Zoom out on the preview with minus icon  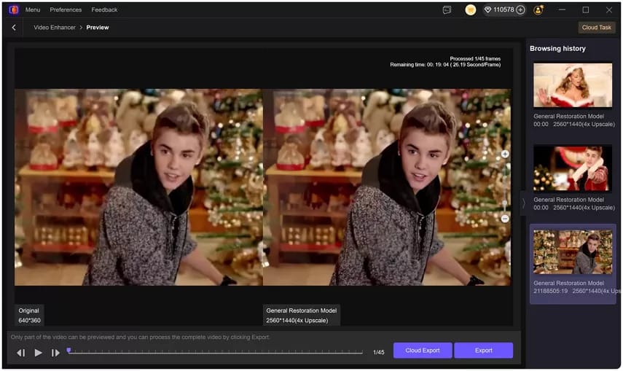(505, 219)
